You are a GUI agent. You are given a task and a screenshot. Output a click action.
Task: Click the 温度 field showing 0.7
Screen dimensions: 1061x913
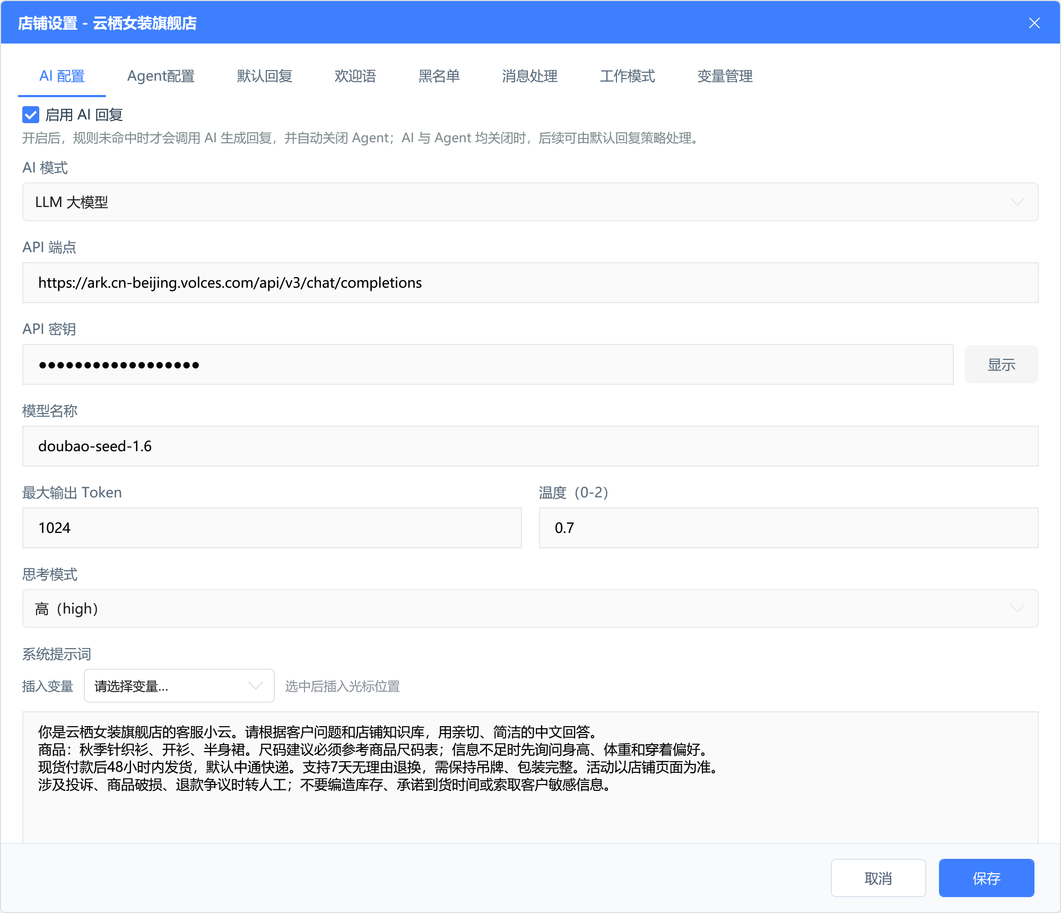click(788, 528)
